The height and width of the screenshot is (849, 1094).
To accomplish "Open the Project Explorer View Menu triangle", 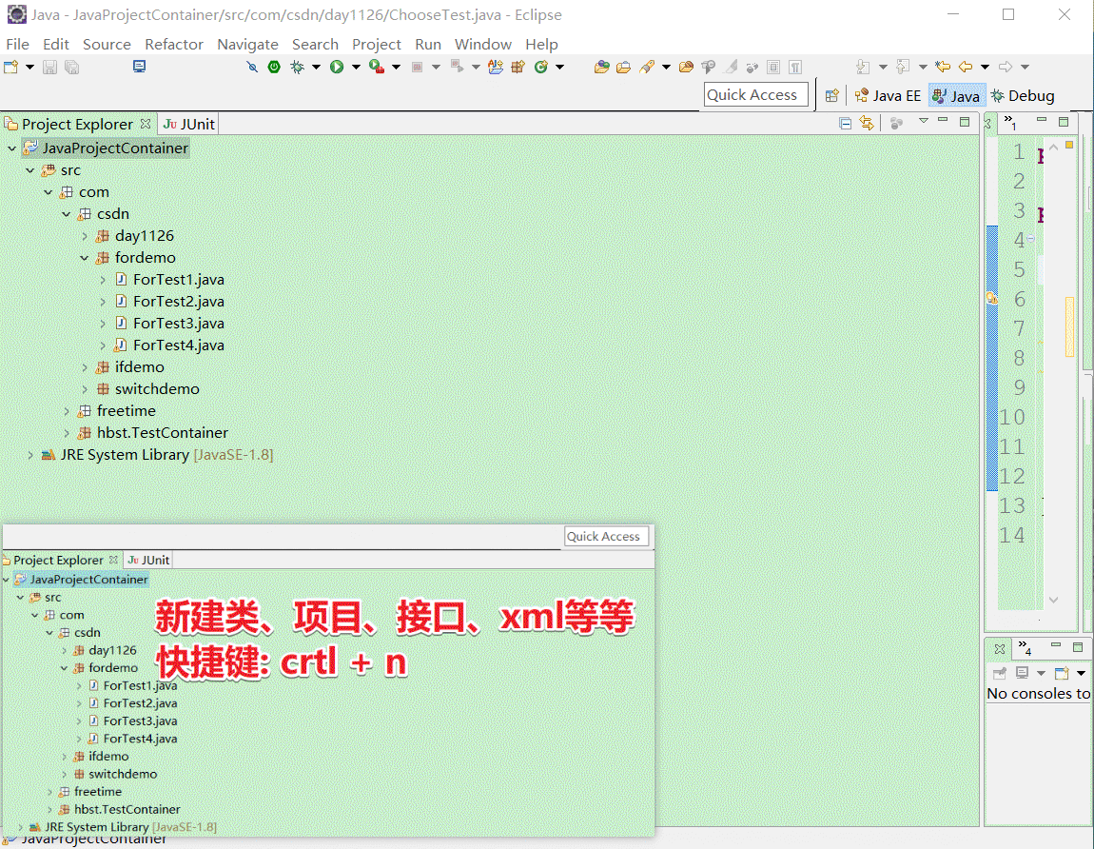I will click(923, 121).
